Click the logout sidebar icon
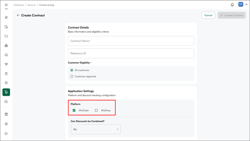Image resolution: width=250 pixels, height=141 pixels. [6, 134]
